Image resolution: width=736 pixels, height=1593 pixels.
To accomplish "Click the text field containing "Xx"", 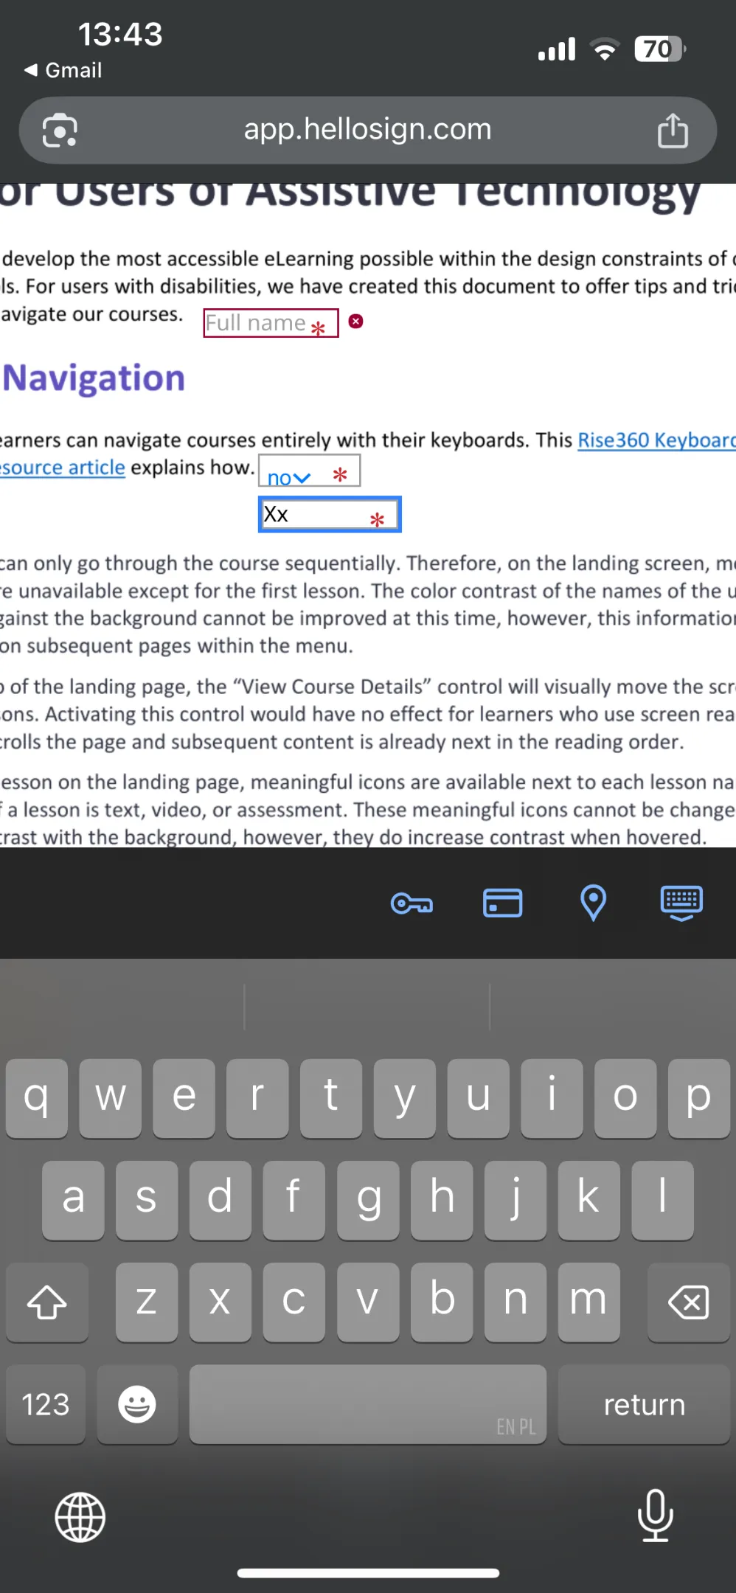I will coord(330,514).
